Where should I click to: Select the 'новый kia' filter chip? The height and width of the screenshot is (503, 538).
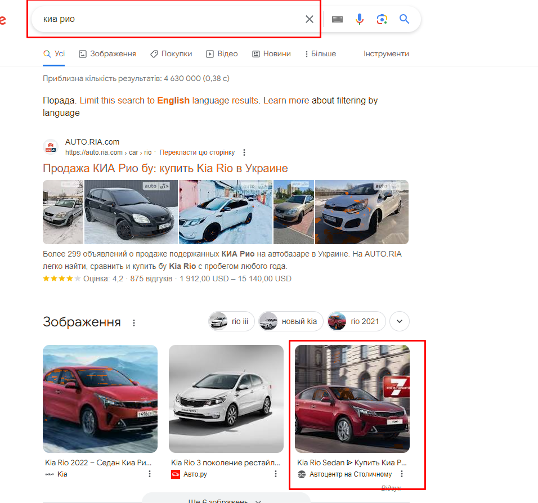290,321
